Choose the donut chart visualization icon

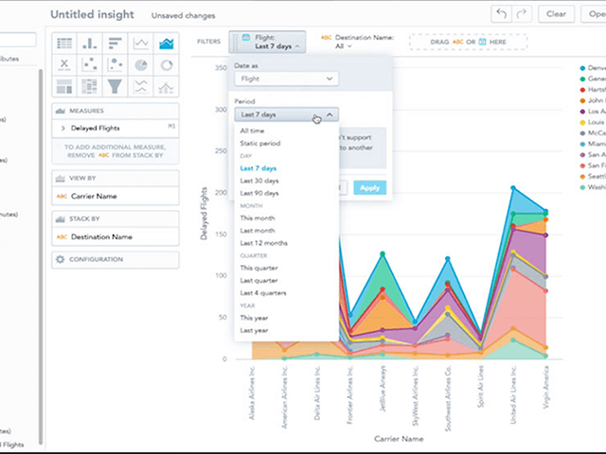click(167, 65)
